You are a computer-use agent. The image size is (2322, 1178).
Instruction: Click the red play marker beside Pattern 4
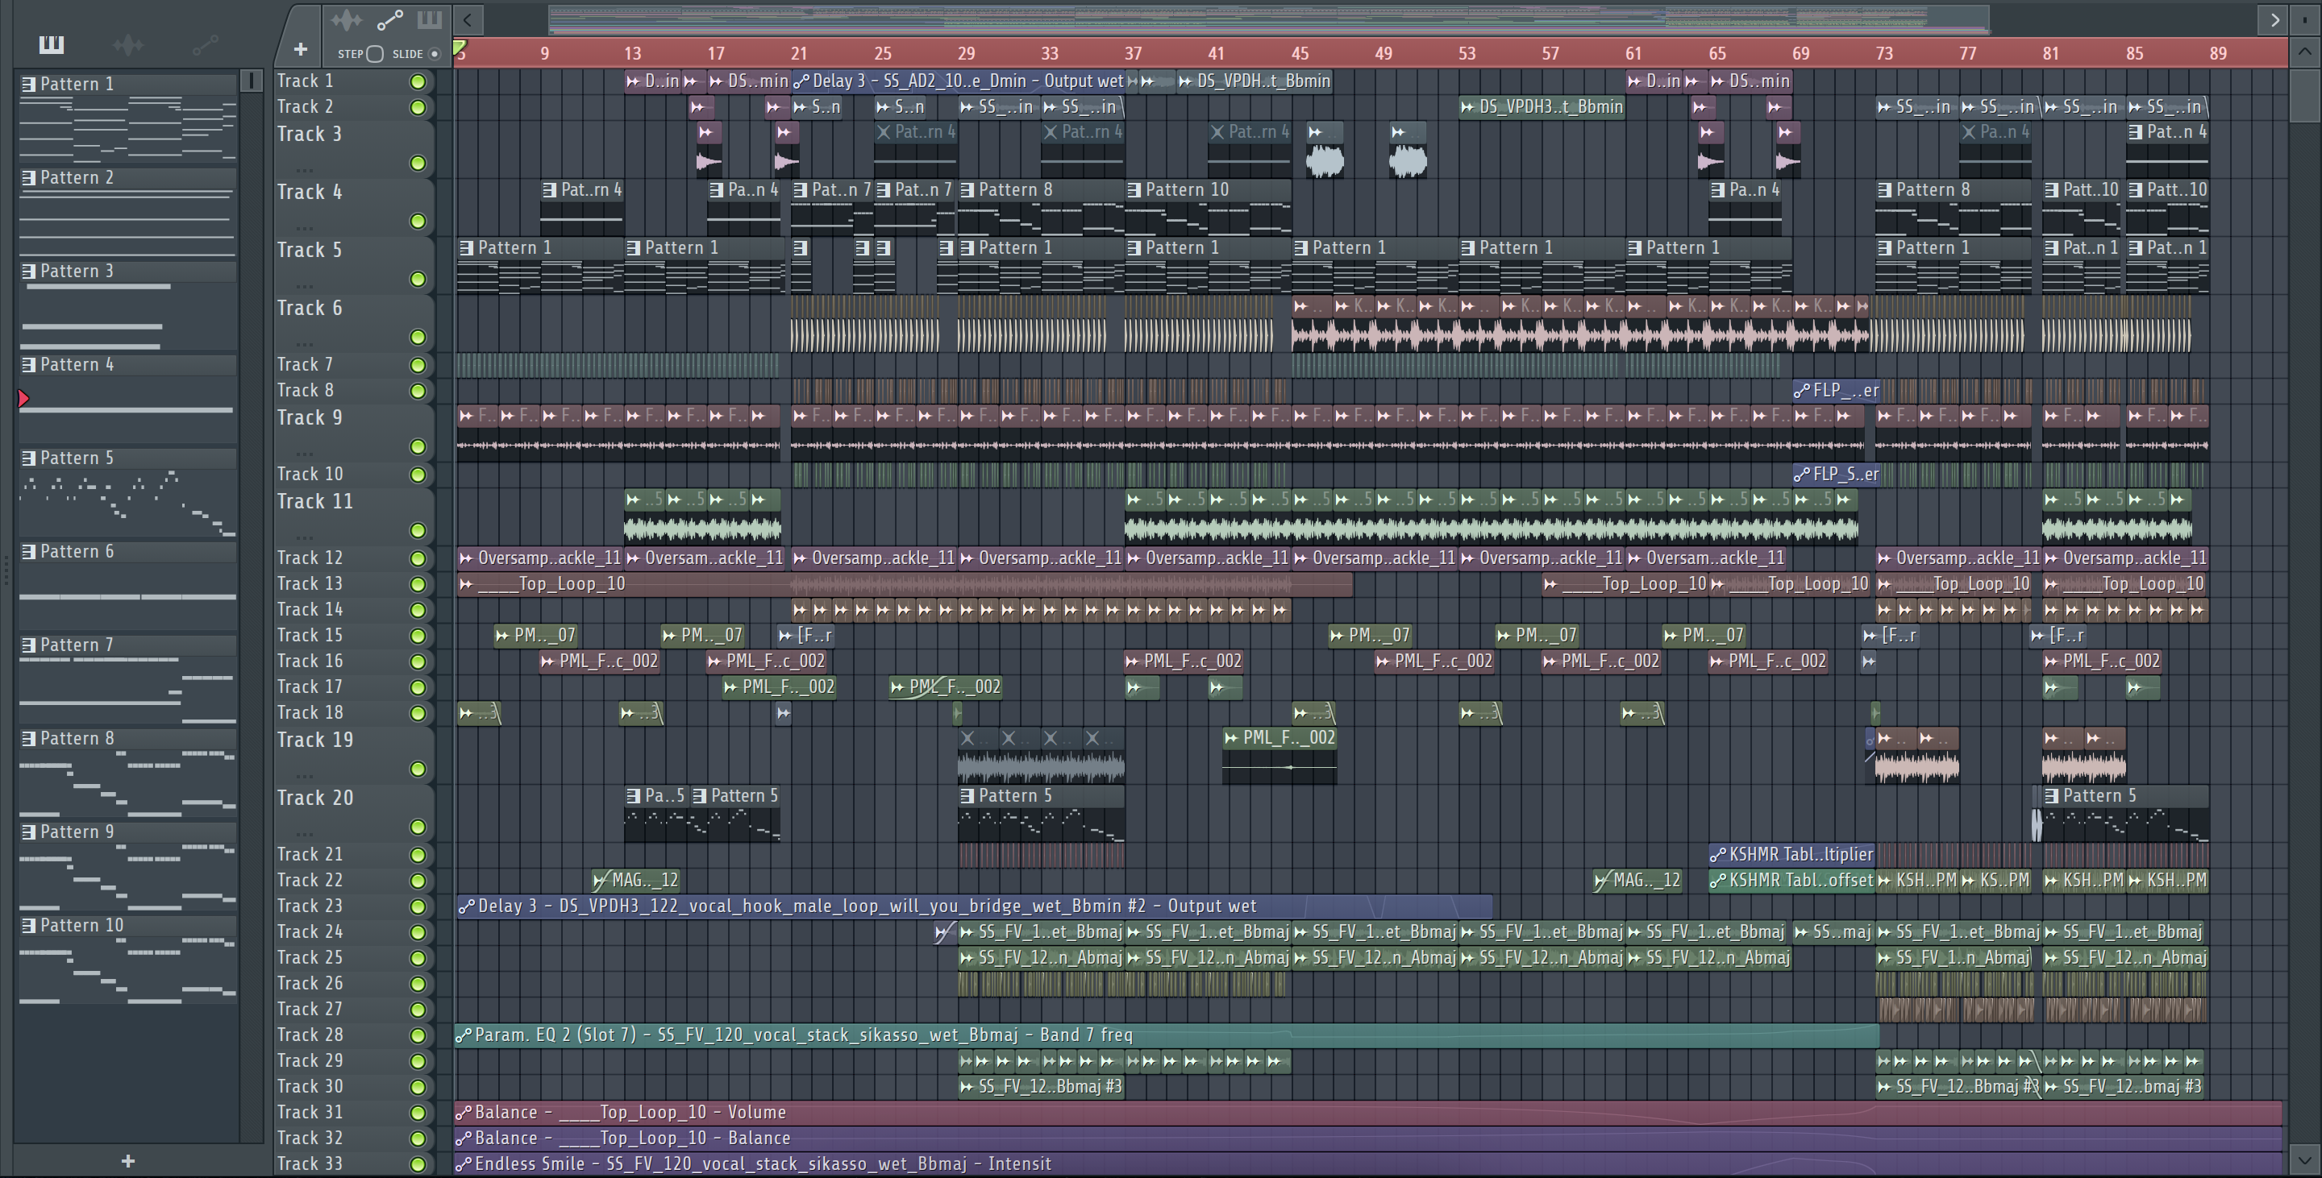pos(23,398)
